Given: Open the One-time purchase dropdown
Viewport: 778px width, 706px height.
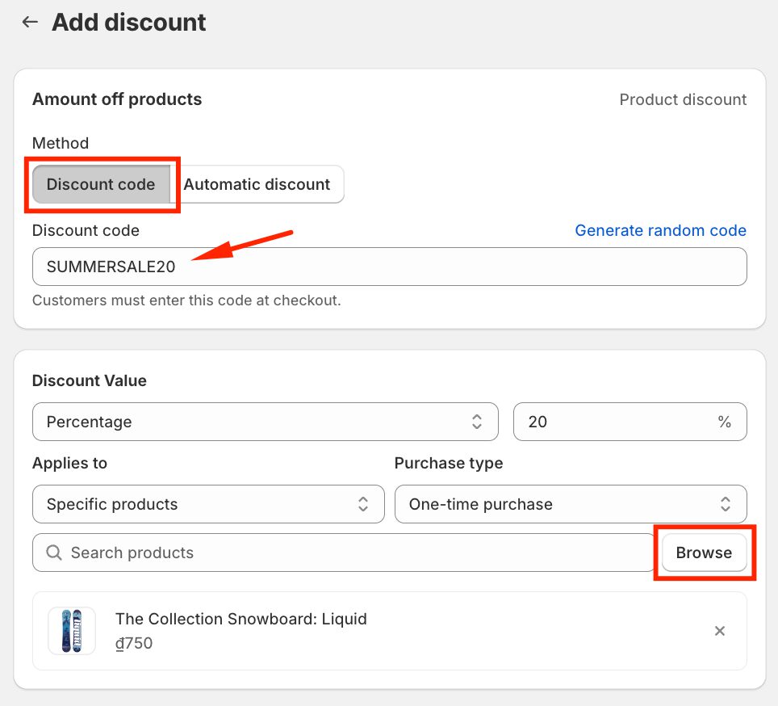Looking at the screenshot, I should (x=570, y=504).
